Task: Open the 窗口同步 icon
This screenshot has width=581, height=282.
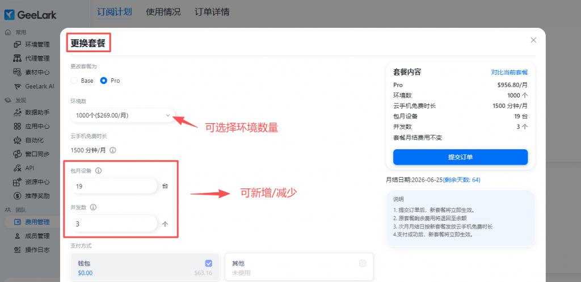Action: pyautogui.click(x=18, y=154)
